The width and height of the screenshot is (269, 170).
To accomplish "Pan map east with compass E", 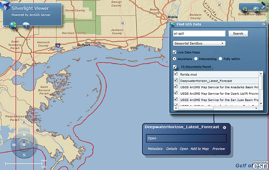I will tap(34, 145).
